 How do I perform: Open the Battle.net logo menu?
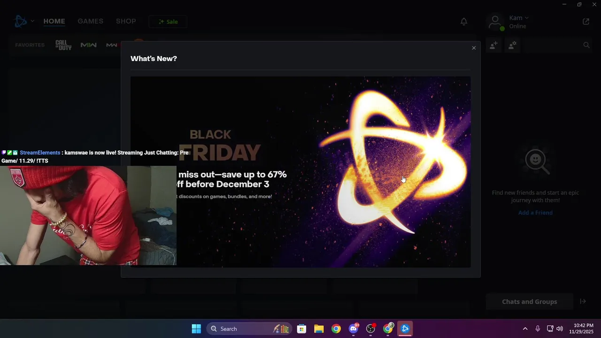(x=21, y=21)
